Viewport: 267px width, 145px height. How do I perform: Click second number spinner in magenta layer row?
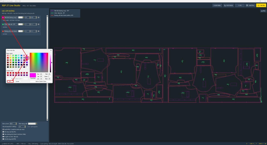34,18
